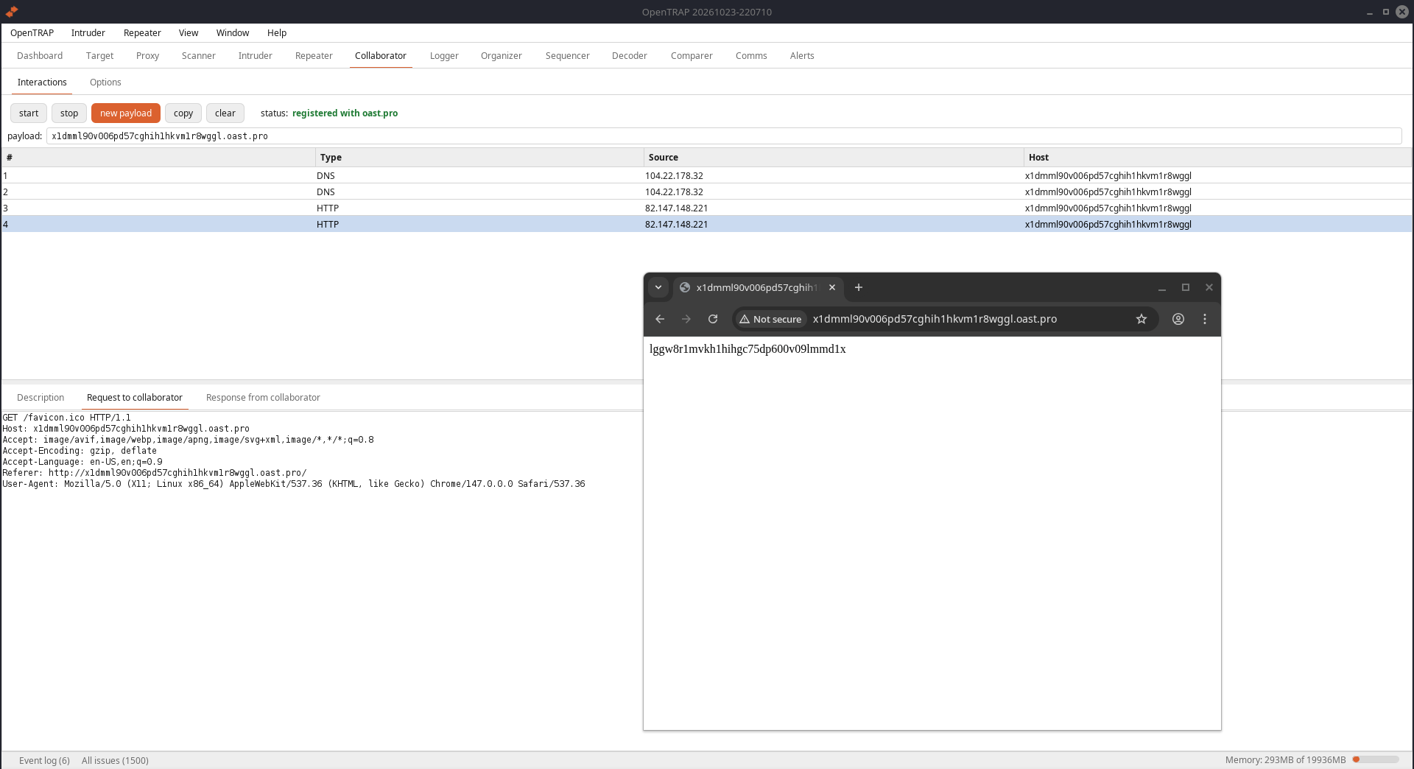Close the x1dmml90v006pd57cghih browser tab
The image size is (1414, 769).
tap(832, 287)
